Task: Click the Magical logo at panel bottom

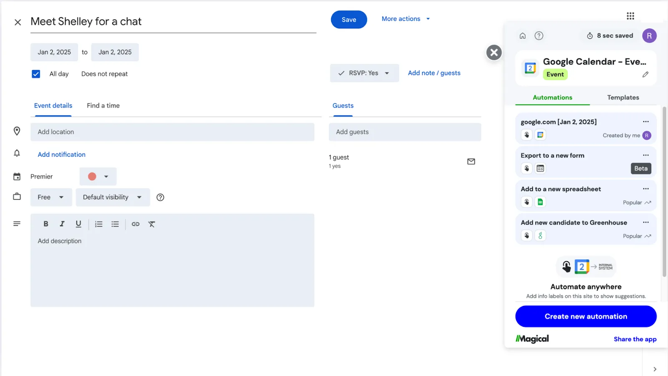Action: click(532, 339)
